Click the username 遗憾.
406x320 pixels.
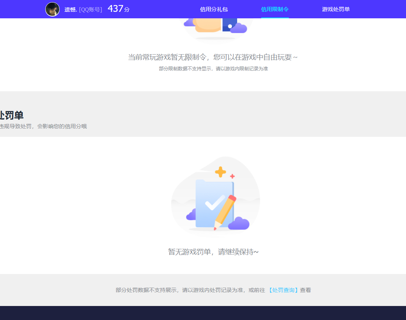[70, 9]
